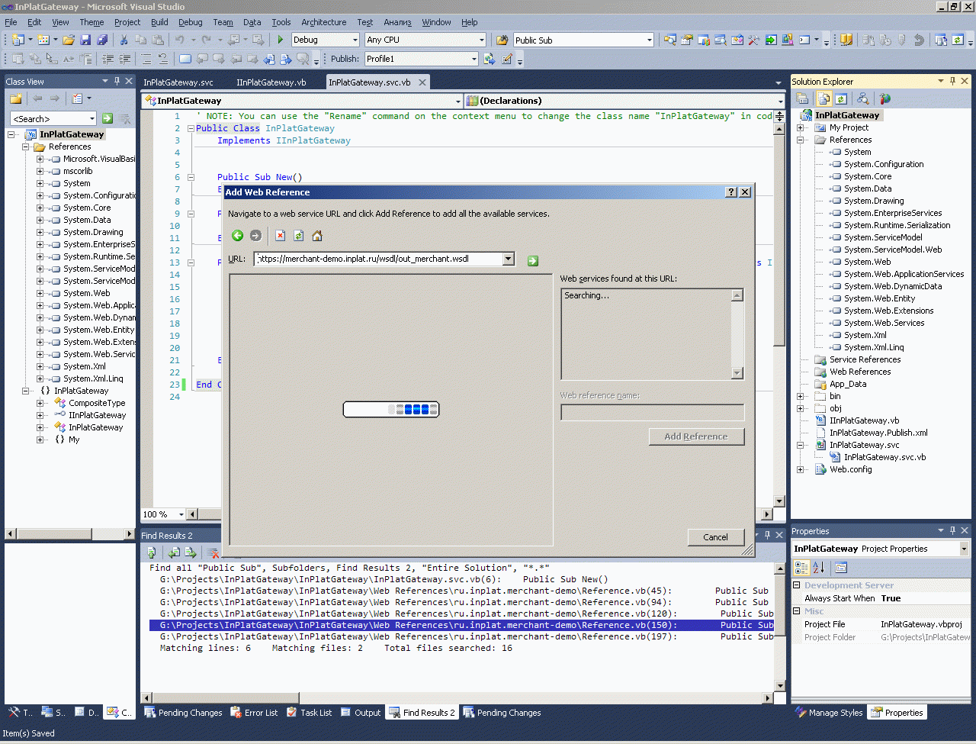Refresh the page in Add Web Reference dialog

[x=299, y=236]
